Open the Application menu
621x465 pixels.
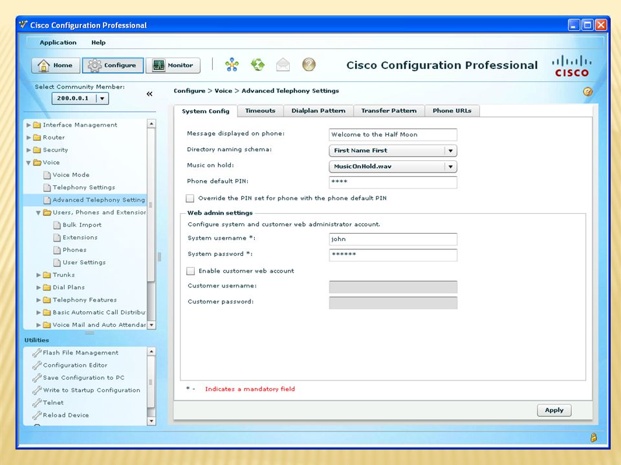[58, 43]
